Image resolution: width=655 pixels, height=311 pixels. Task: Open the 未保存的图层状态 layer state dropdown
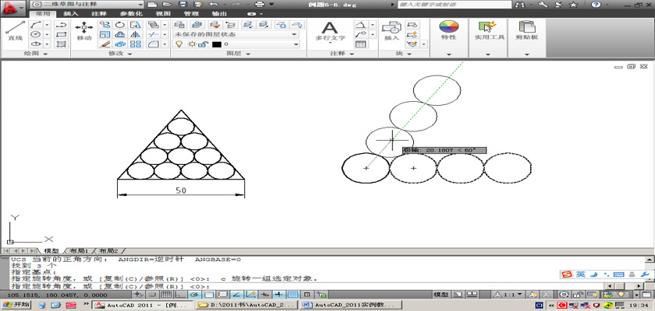click(x=235, y=34)
